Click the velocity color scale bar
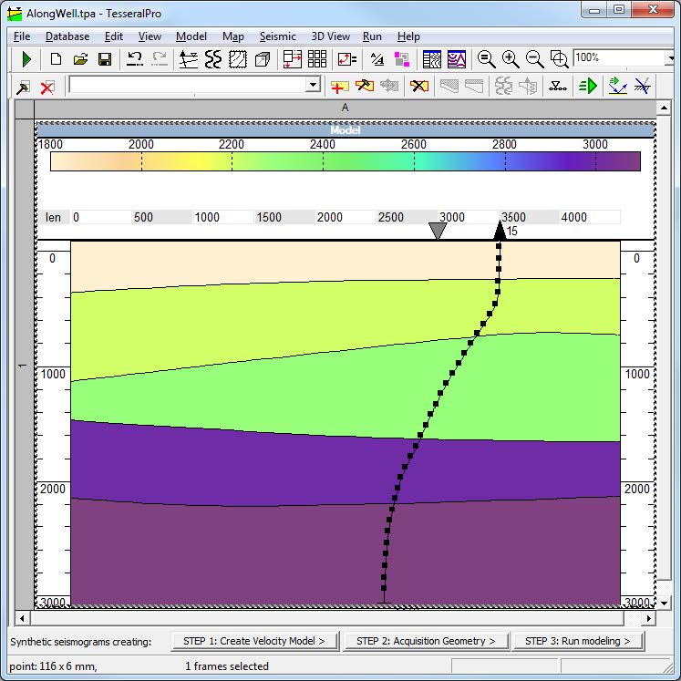This screenshot has width=681, height=681. (345, 161)
